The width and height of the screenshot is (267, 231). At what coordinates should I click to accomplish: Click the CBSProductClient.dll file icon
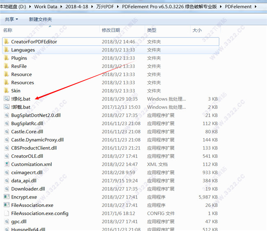point(7,148)
